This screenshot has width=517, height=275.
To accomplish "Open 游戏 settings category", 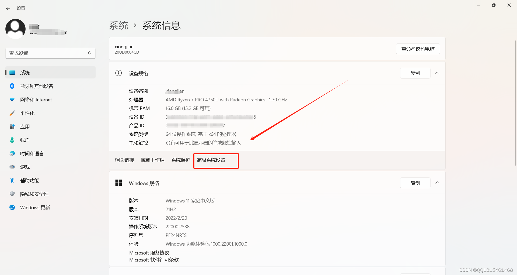I will pos(50,167).
